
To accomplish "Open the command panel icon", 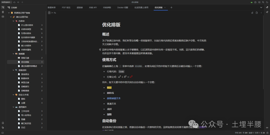I will coord(259,2).
